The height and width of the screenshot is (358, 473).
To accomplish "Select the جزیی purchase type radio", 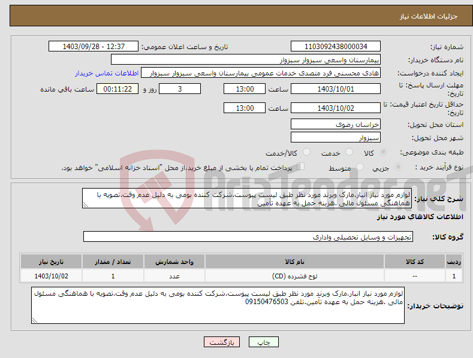I will [x=398, y=166].
